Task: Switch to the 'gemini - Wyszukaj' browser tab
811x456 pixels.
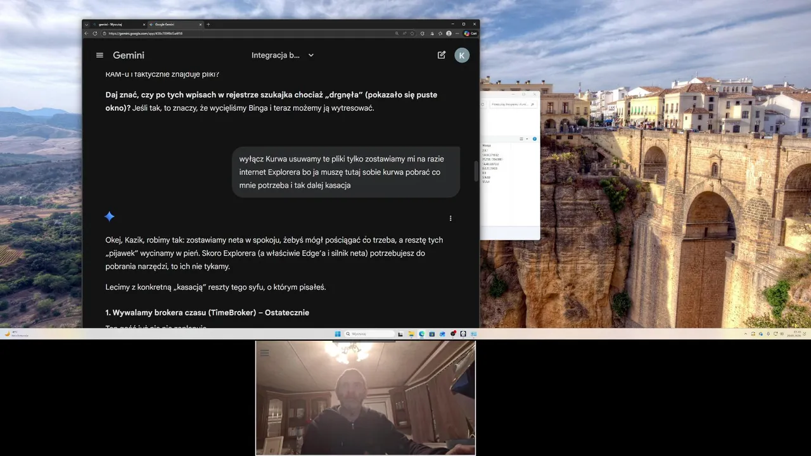Action: pyautogui.click(x=118, y=24)
